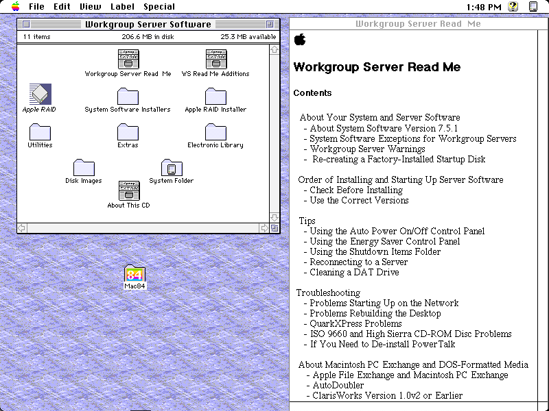Click 'Problems Rebuilding the Desktop' line
This screenshot has width=549, height=411.
375,313
